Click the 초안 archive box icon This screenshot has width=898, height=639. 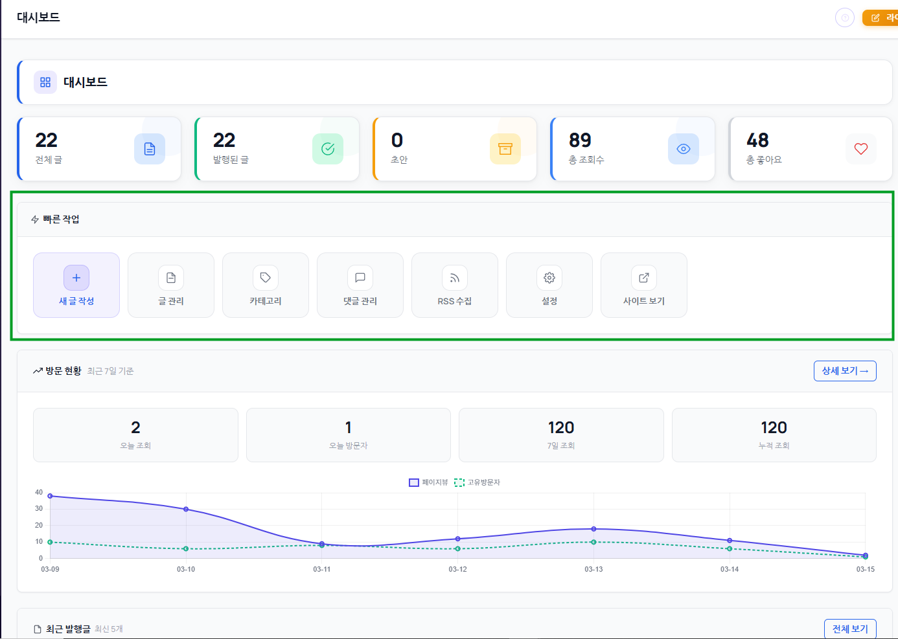(505, 149)
